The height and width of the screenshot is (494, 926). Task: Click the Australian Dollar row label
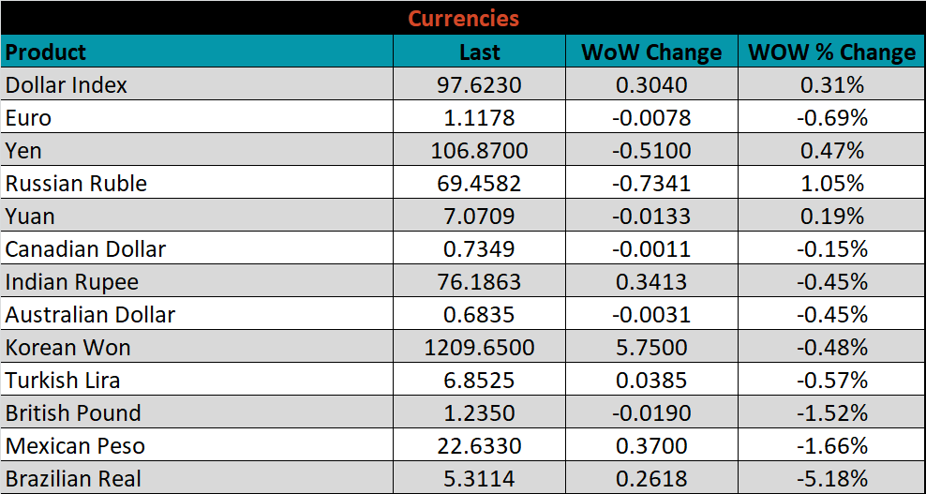(90, 315)
